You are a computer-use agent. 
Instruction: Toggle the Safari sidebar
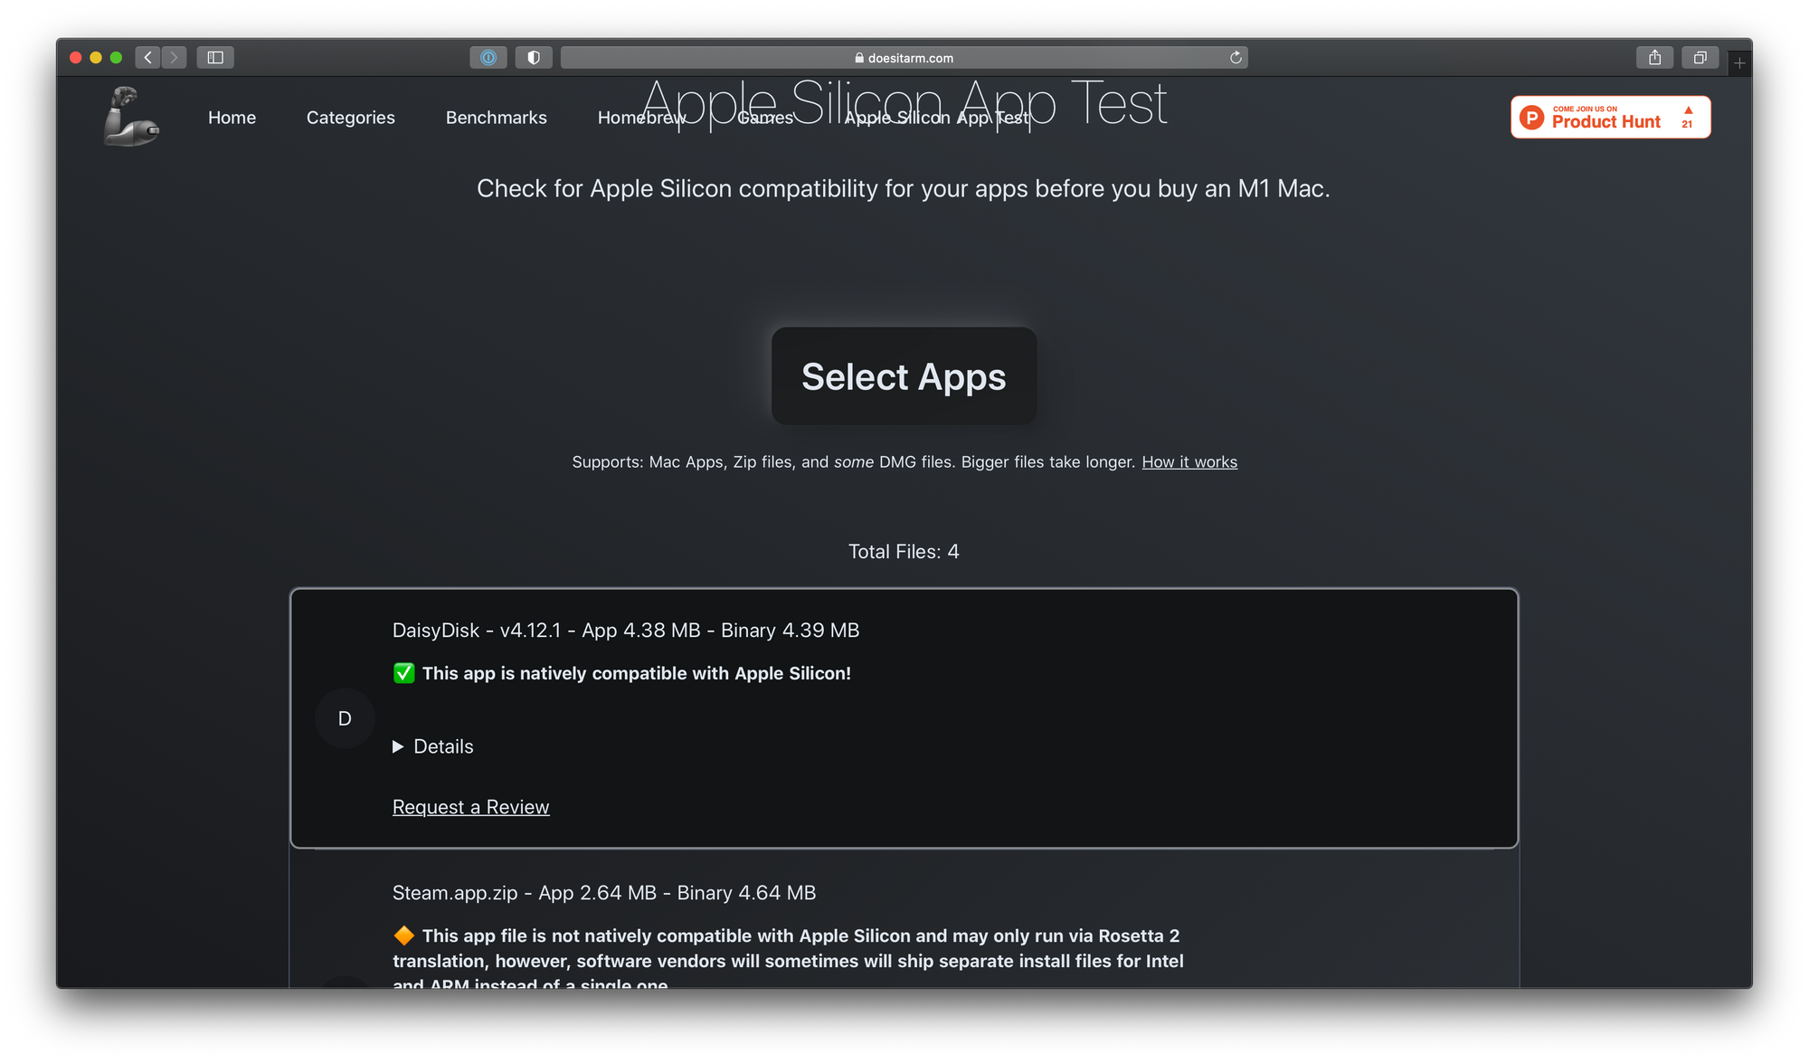215,57
